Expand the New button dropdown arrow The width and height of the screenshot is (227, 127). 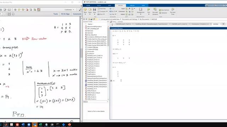[x=85, y=14]
